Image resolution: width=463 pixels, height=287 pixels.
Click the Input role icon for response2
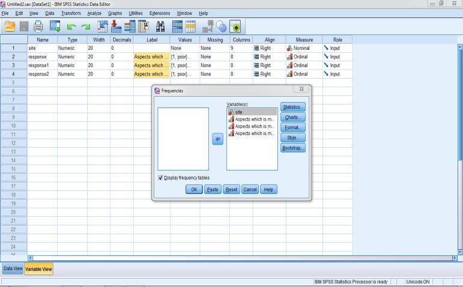326,73
